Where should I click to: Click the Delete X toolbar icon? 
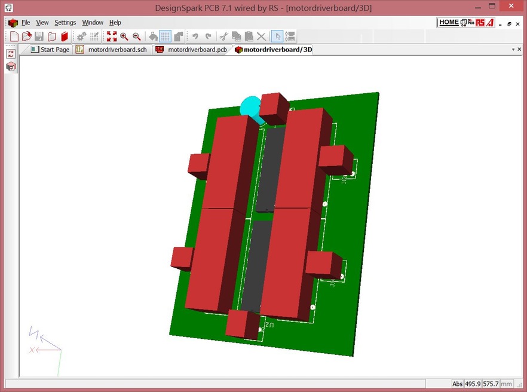pyautogui.click(x=261, y=36)
